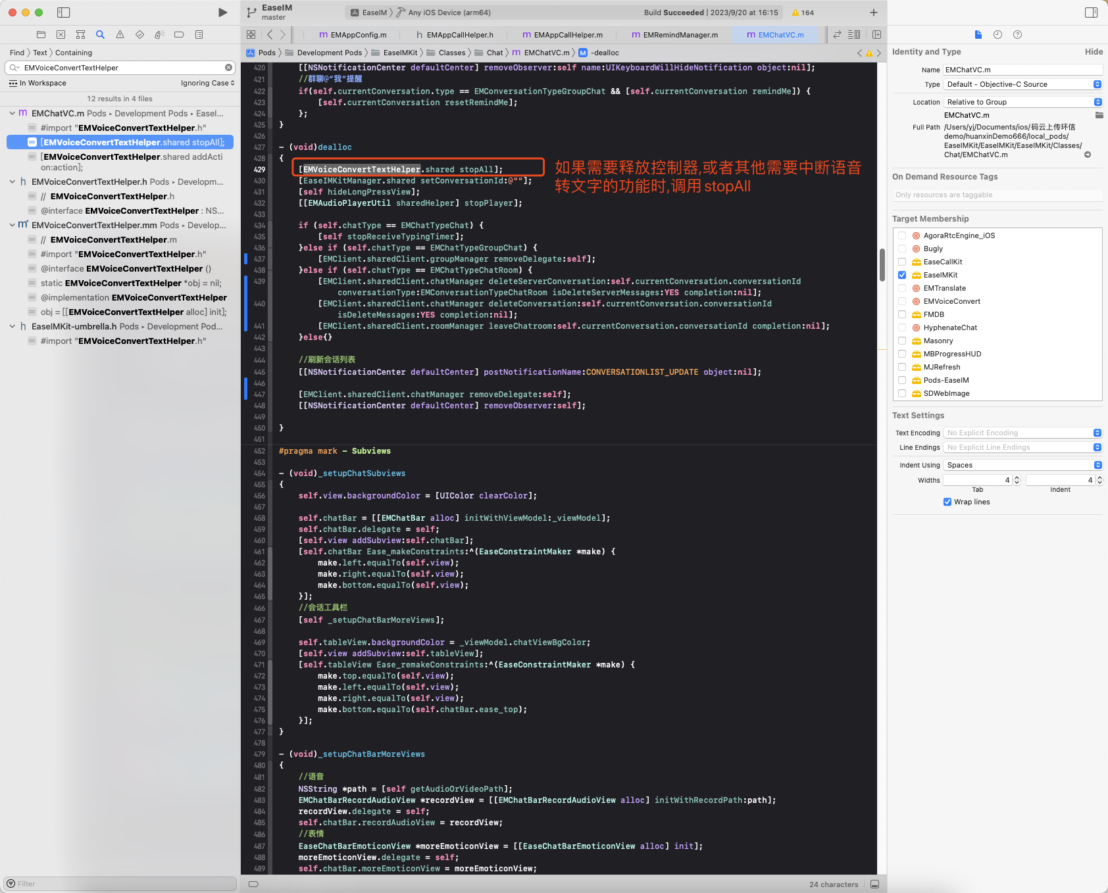Select the File inspector tab
1108x893 pixels.
[978, 35]
